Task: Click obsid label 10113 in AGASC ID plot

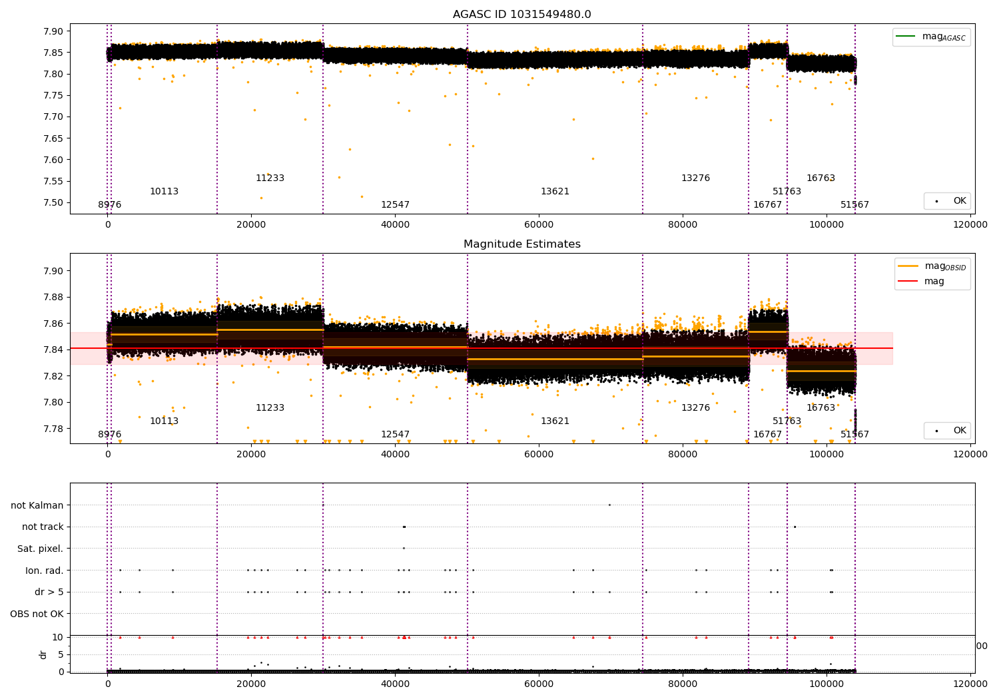Action: (164, 192)
